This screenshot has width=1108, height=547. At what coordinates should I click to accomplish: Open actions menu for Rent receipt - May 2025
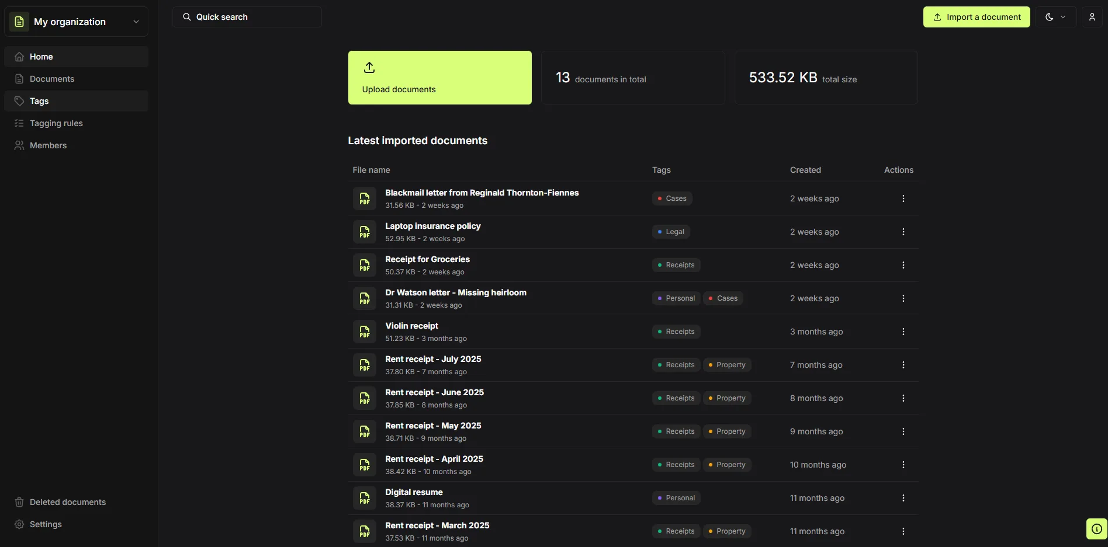903,431
